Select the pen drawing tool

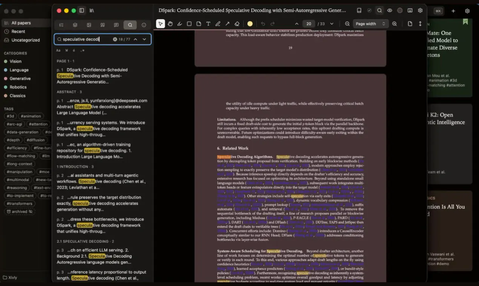pos(218,24)
